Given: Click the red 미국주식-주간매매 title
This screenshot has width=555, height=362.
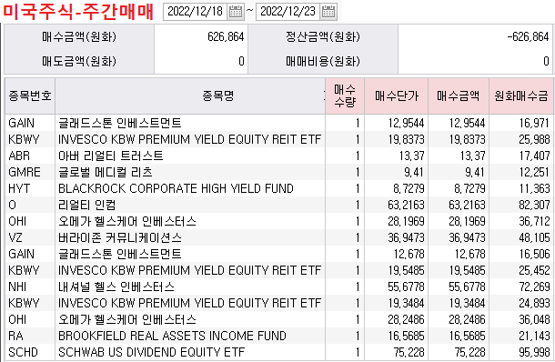Looking at the screenshot, I should (x=78, y=12).
